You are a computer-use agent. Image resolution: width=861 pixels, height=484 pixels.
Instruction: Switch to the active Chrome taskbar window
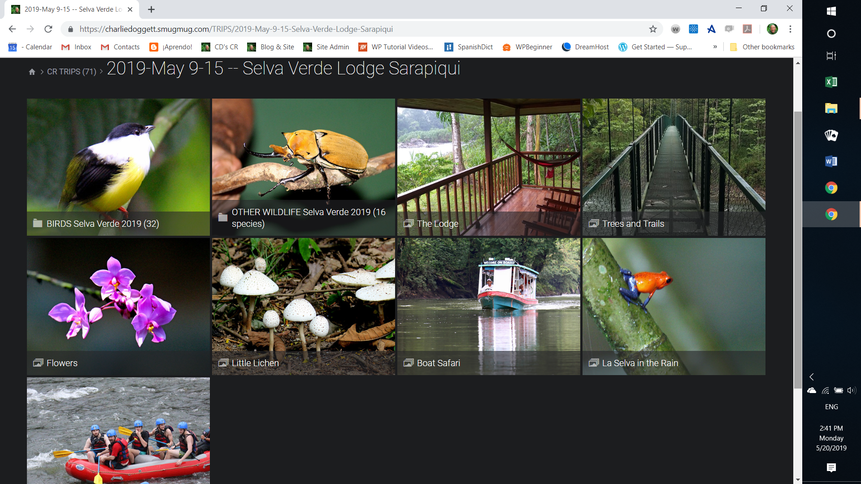pyautogui.click(x=831, y=214)
